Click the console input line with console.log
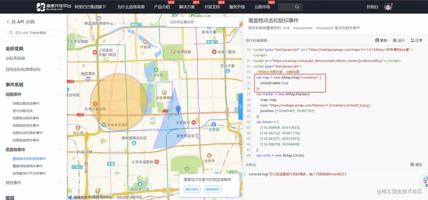The width and height of the screenshot is (428, 200). [298, 174]
